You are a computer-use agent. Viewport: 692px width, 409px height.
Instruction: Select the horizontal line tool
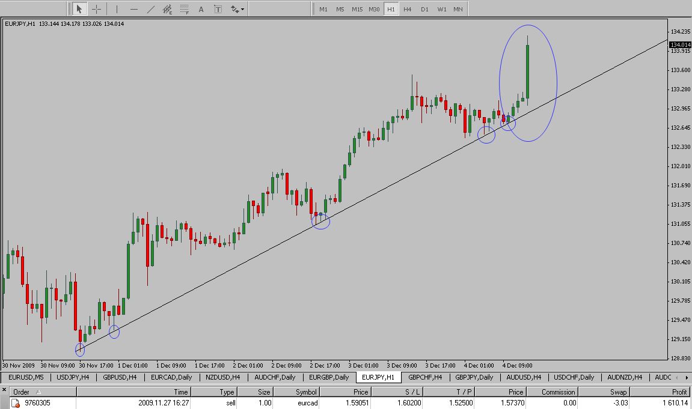[133, 9]
